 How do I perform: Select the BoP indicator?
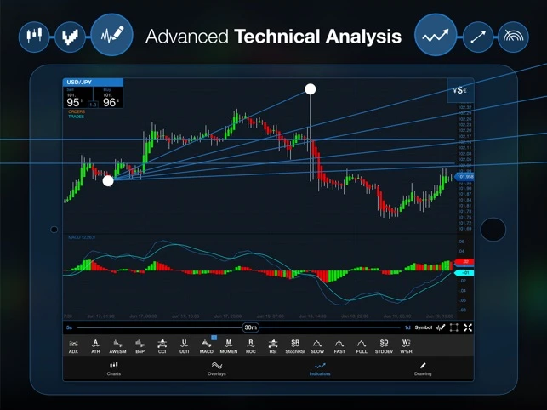pyautogui.click(x=140, y=346)
